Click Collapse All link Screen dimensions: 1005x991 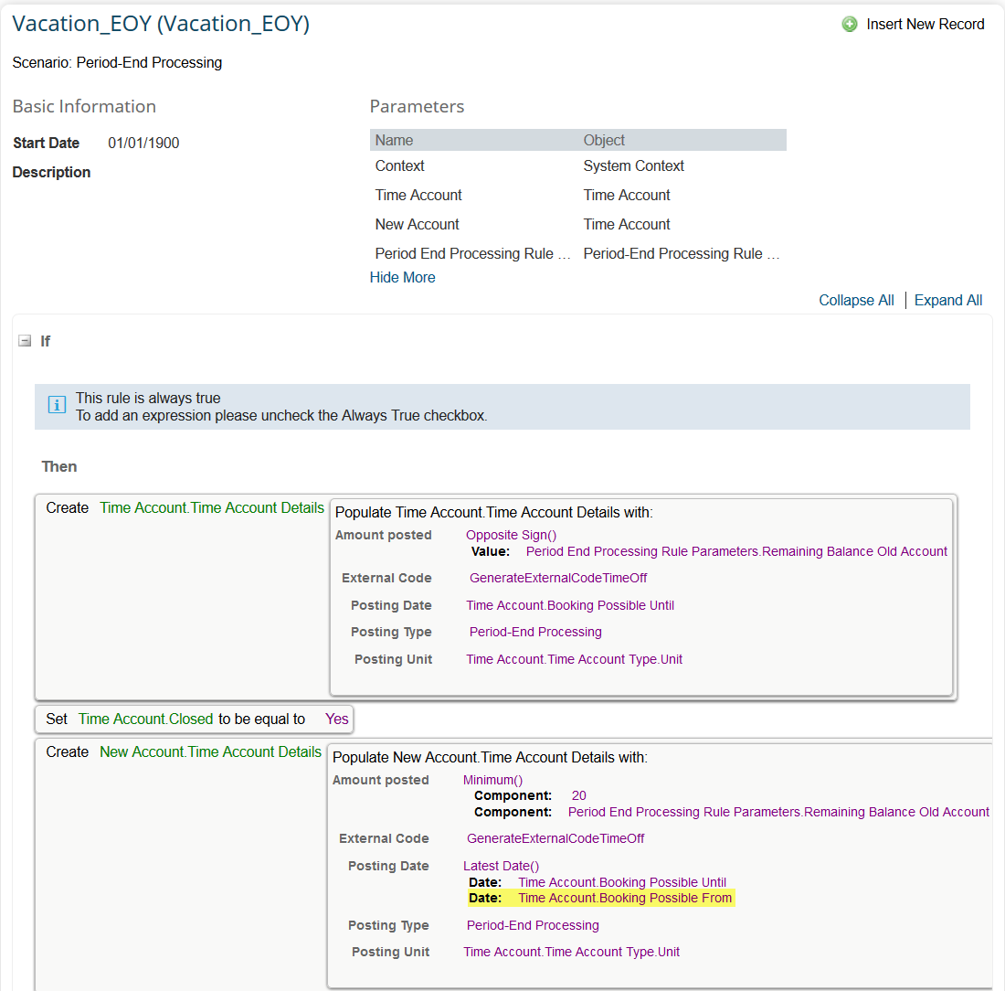coord(856,300)
